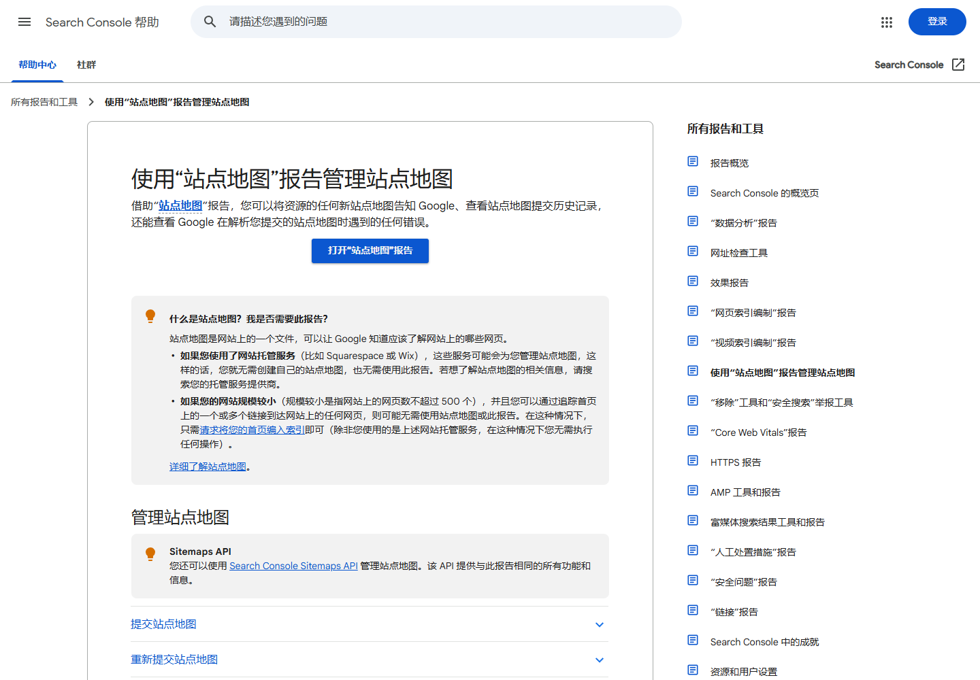
Task: Switch to the 社群 tab
Action: tap(86, 65)
